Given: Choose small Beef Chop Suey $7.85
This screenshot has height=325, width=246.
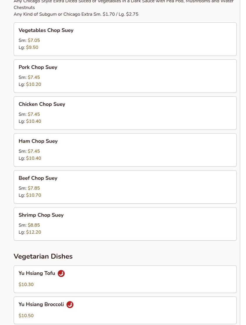Looking at the screenshot, I should pyautogui.click(x=34, y=188).
